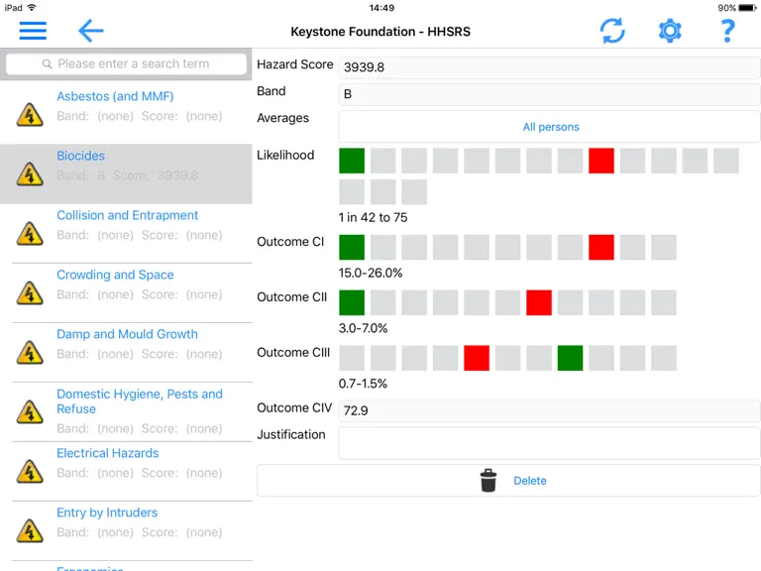This screenshot has width=761, height=571.
Task: Open settings via the gear icon
Action: [x=670, y=31]
